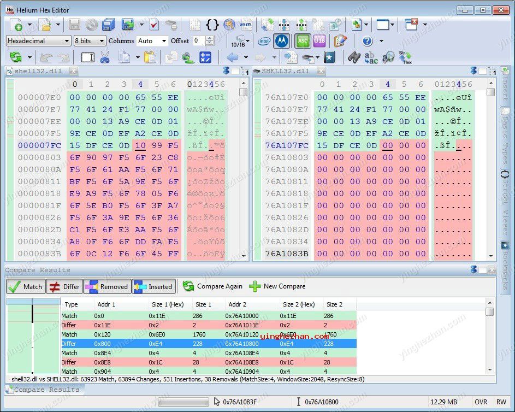Viewport: 515px width, 412px height.
Task: Click the Cut scissors icon
Action: pyautogui.click(x=105, y=57)
